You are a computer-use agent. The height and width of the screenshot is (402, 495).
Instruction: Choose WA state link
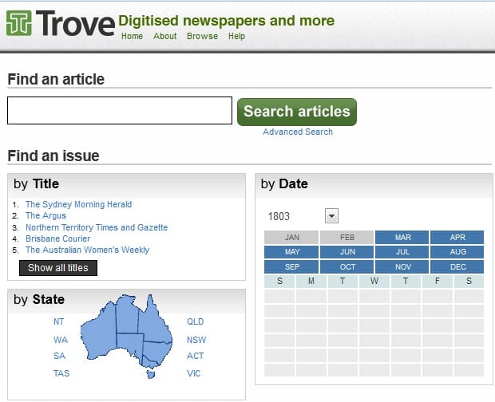61,340
